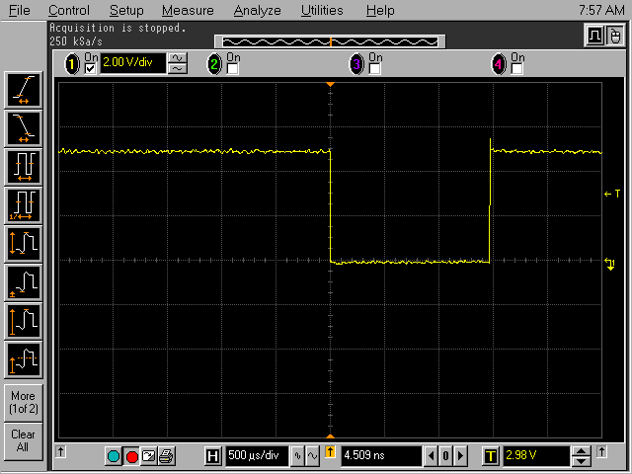Pick the V base measurement icon
This screenshot has height=474, width=632.
pos(24,282)
